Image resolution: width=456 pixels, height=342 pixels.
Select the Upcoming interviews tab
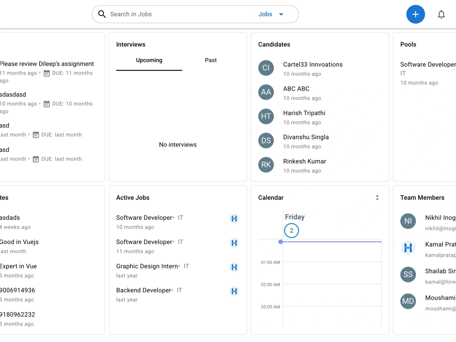point(149,60)
